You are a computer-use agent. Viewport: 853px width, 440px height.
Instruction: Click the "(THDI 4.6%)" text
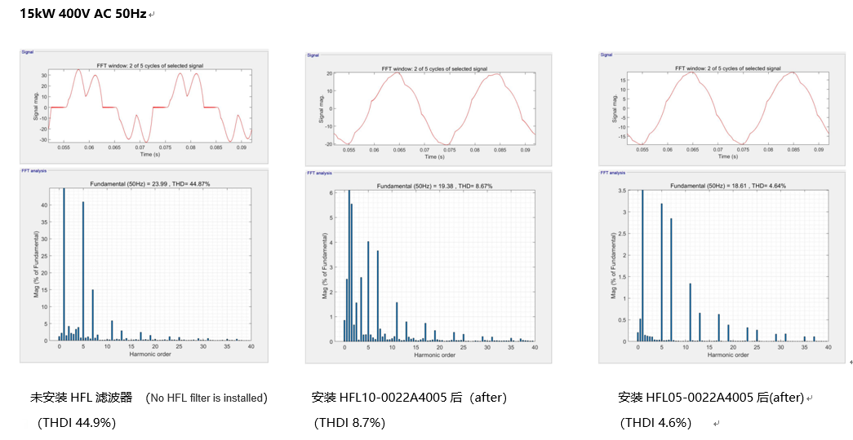pyautogui.click(x=655, y=422)
